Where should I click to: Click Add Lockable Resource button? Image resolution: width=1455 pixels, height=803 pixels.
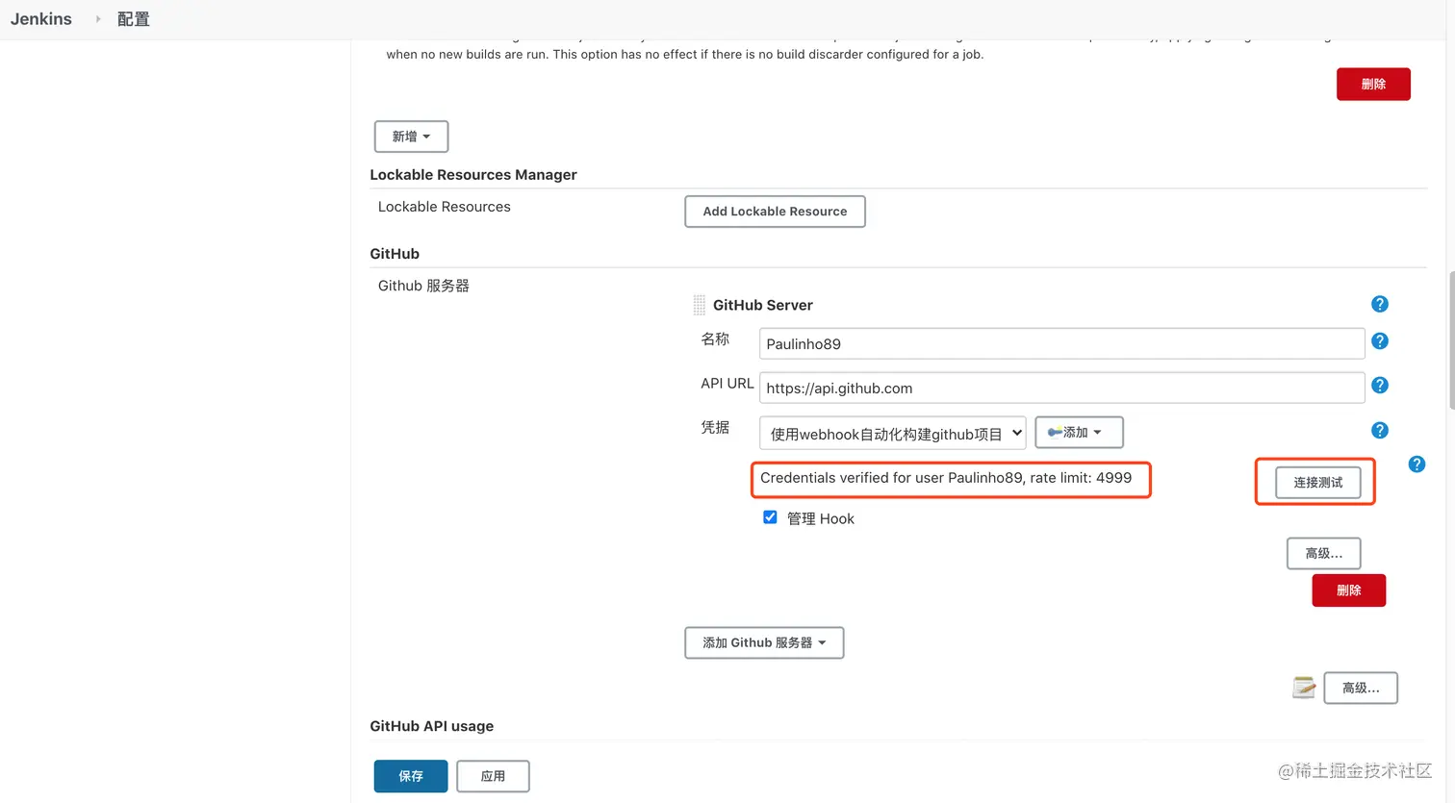[775, 212]
